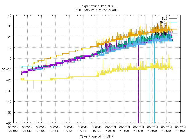Click the y-axis tick label -20
Screen dimensions: 186x139
9,80
